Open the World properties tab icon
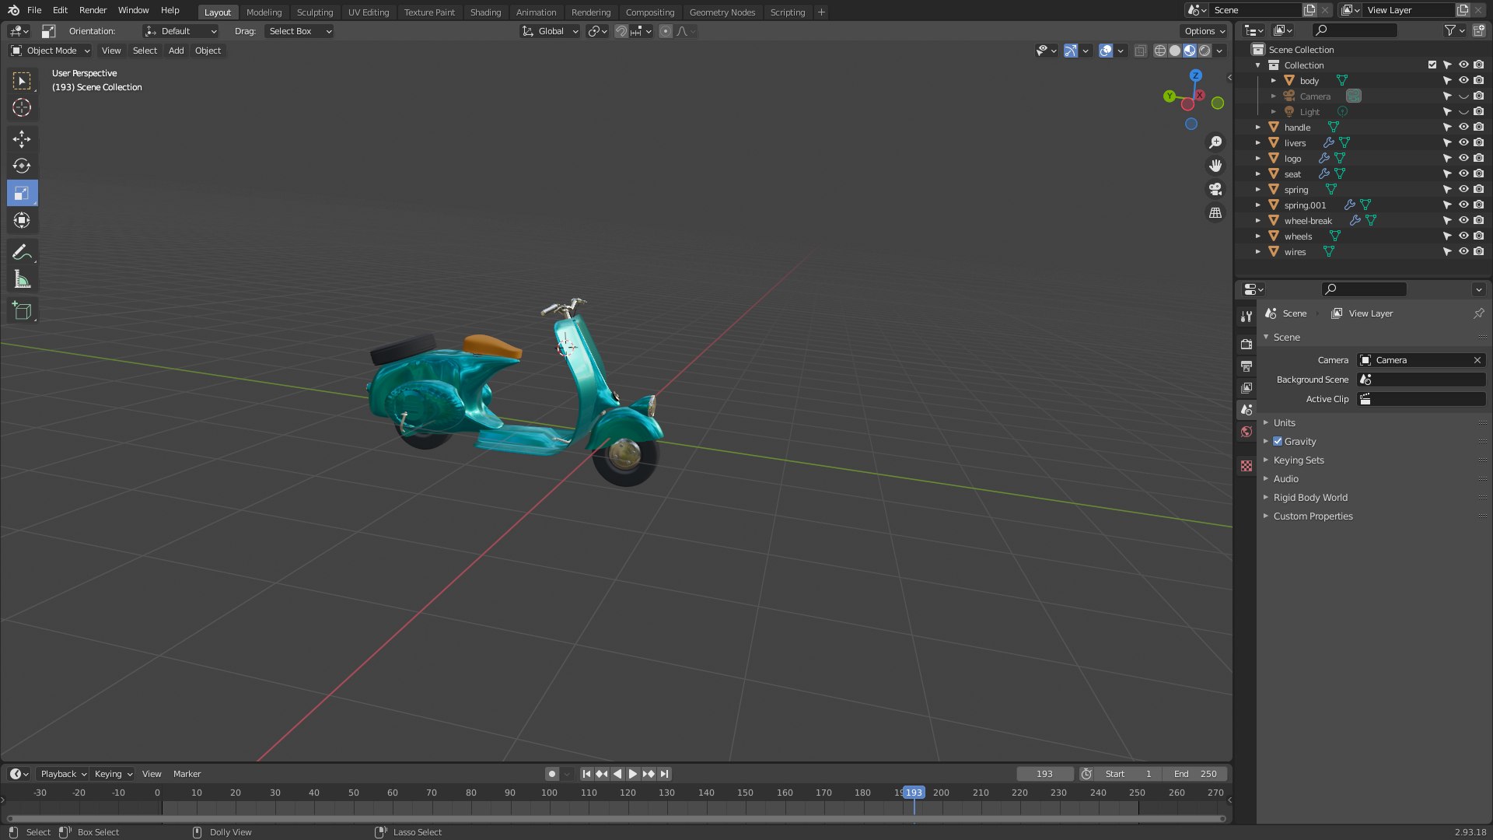This screenshot has width=1493, height=840. (x=1246, y=432)
